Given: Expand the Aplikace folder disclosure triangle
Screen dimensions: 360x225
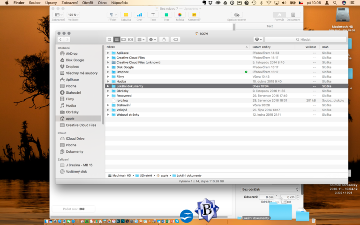Looking at the screenshot, I should [x=108, y=53].
